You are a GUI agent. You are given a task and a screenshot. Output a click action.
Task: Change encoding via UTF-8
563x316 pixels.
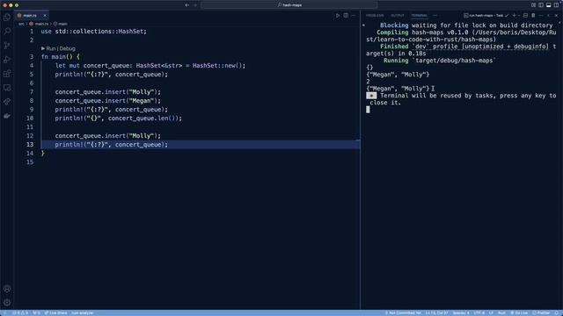pyautogui.click(x=479, y=312)
